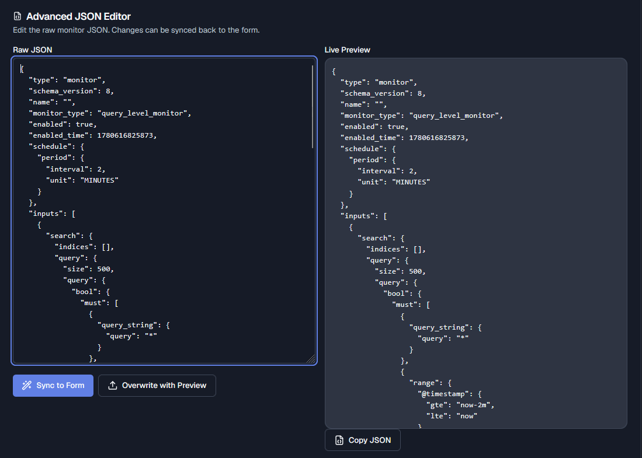Click "schema_version": 8 line in Raw JSON
The width and height of the screenshot is (642, 458).
click(71, 91)
